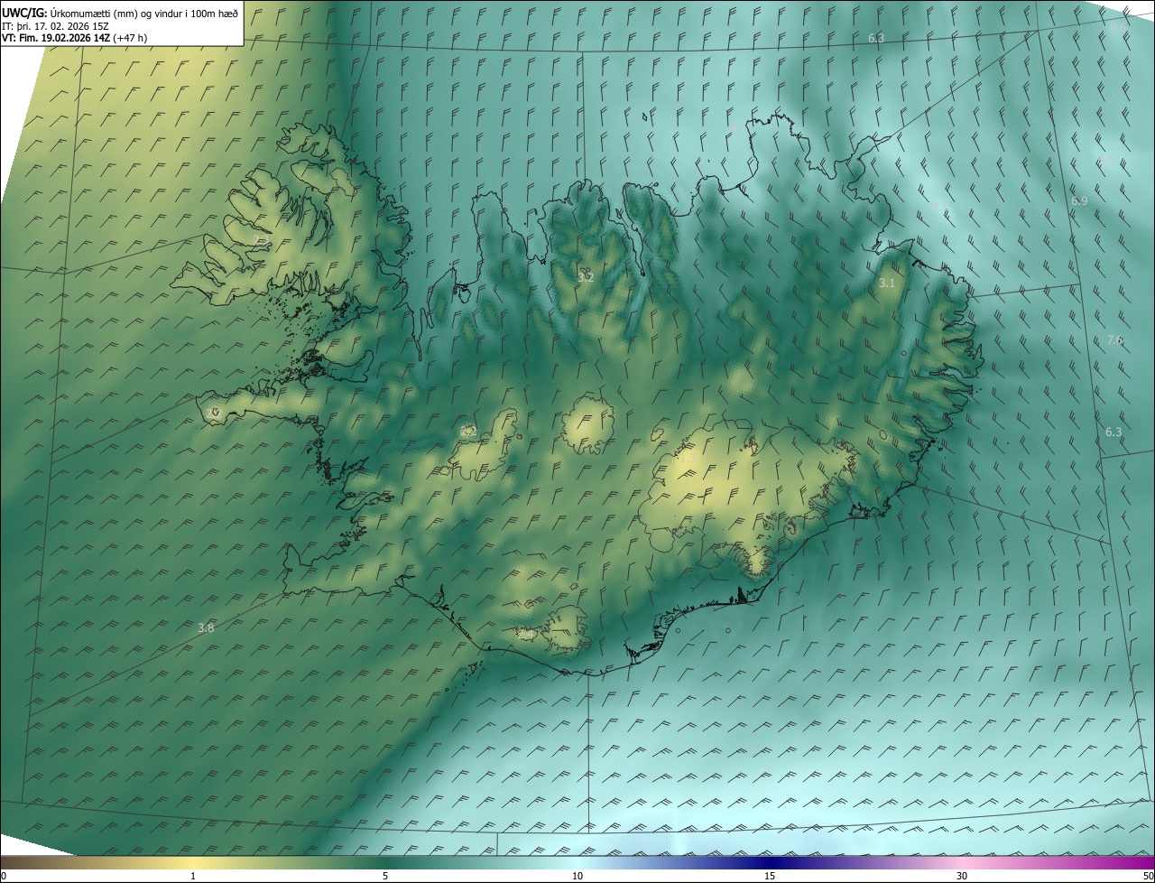Click the 1.3 value label on Vatnajökull glacier
The width and height of the screenshot is (1155, 883).
tap(687, 459)
